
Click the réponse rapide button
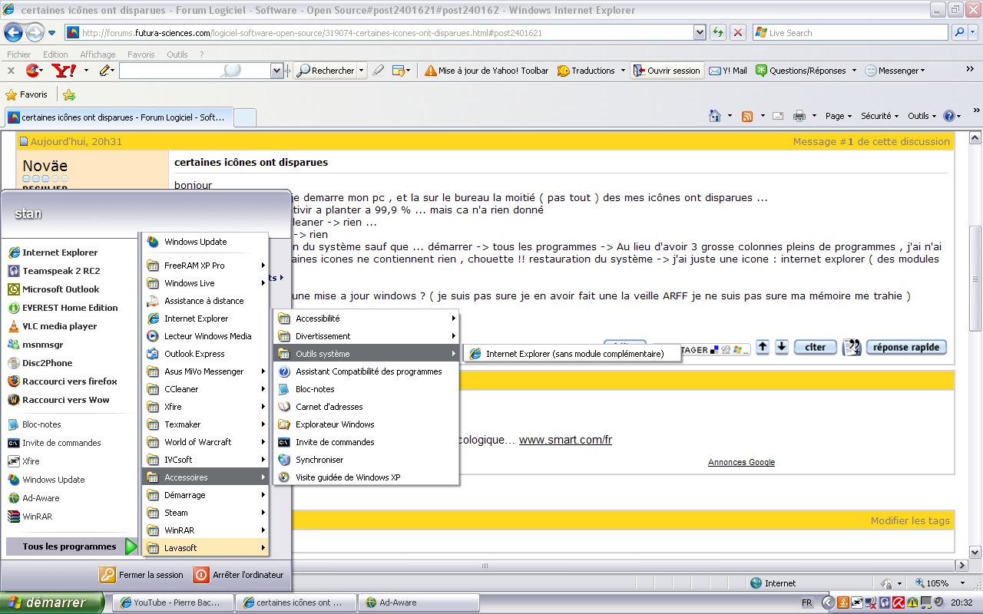[x=906, y=347]
